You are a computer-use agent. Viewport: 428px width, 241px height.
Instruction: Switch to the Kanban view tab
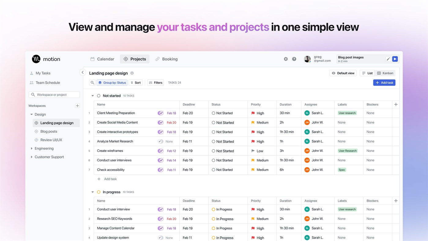point(385,73)
